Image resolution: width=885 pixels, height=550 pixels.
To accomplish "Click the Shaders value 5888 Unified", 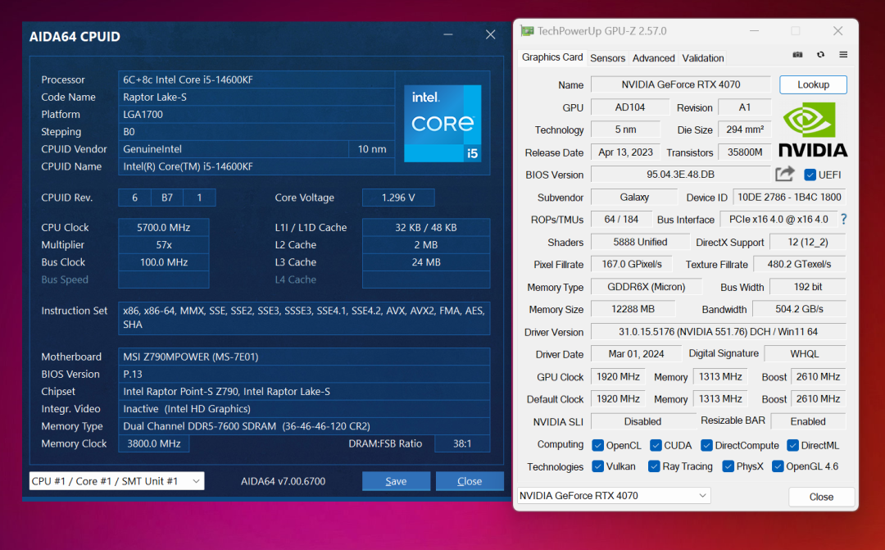I will point(640,242).
